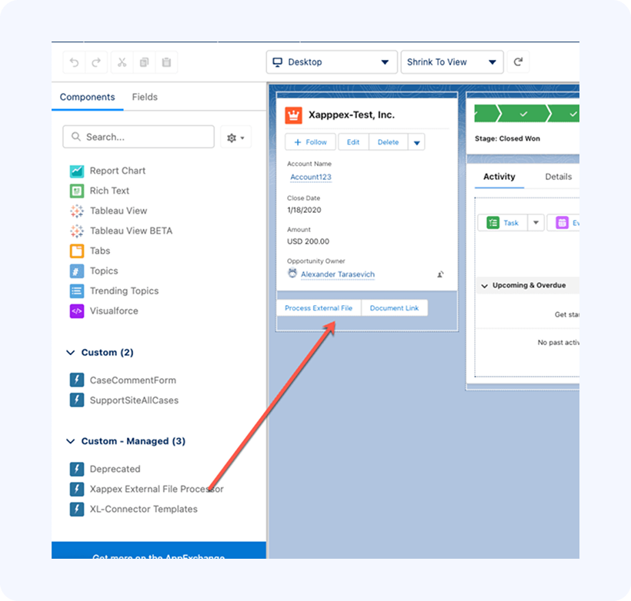Open the Account123 link
The image size is (631, 601).
pos(310,177)
